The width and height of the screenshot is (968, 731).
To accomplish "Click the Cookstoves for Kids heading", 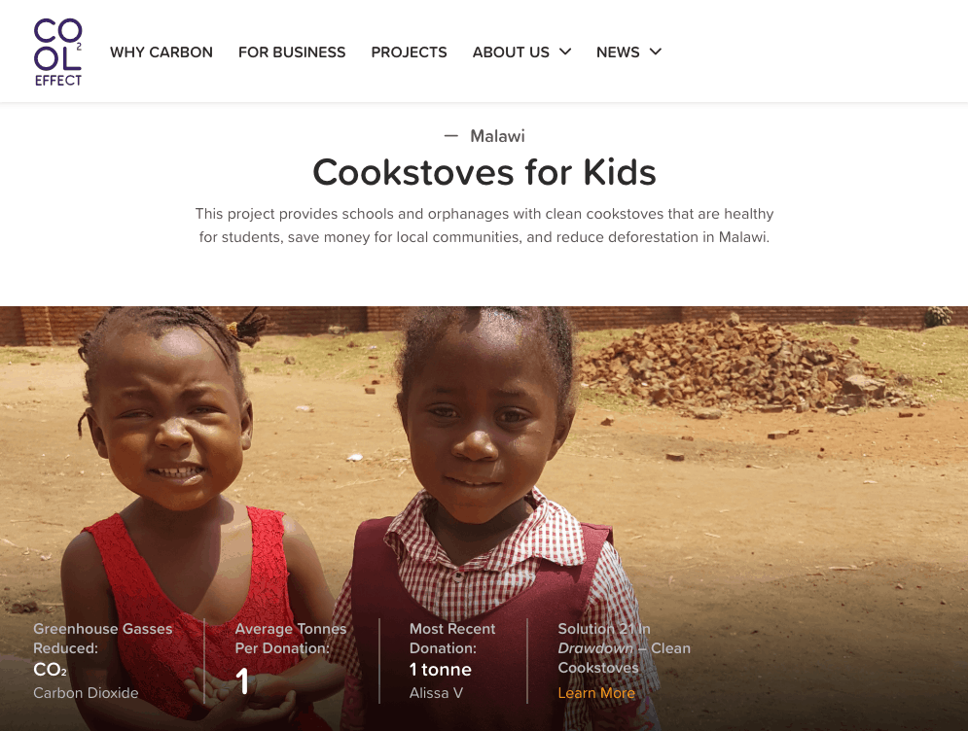I will pyautogui.click(x=484, y=172).
